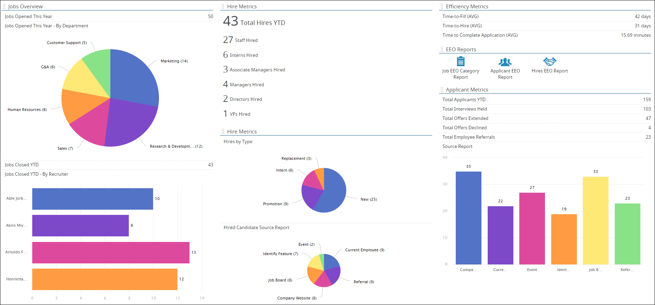Screen dimensions: 655x305
Task: Click the Event (2) label in source pie
Action: (x=306, y=244)
